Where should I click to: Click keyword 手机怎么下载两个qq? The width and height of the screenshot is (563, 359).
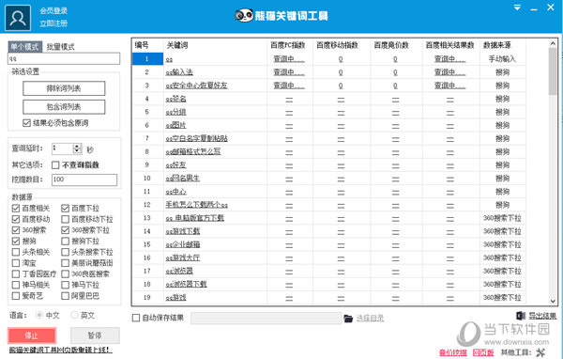coord(196,205)
